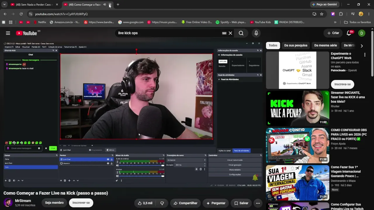Open the Netflix bookmark
This screenshot has height=210, width=374.
40,22
